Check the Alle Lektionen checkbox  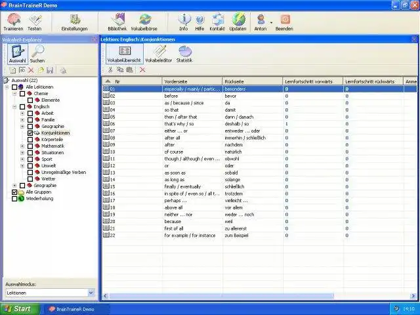click(14, 87)
